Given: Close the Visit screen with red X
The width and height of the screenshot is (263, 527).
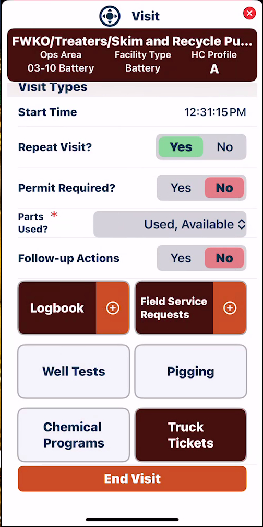Looking at the screenshot, I should [249, 13].
